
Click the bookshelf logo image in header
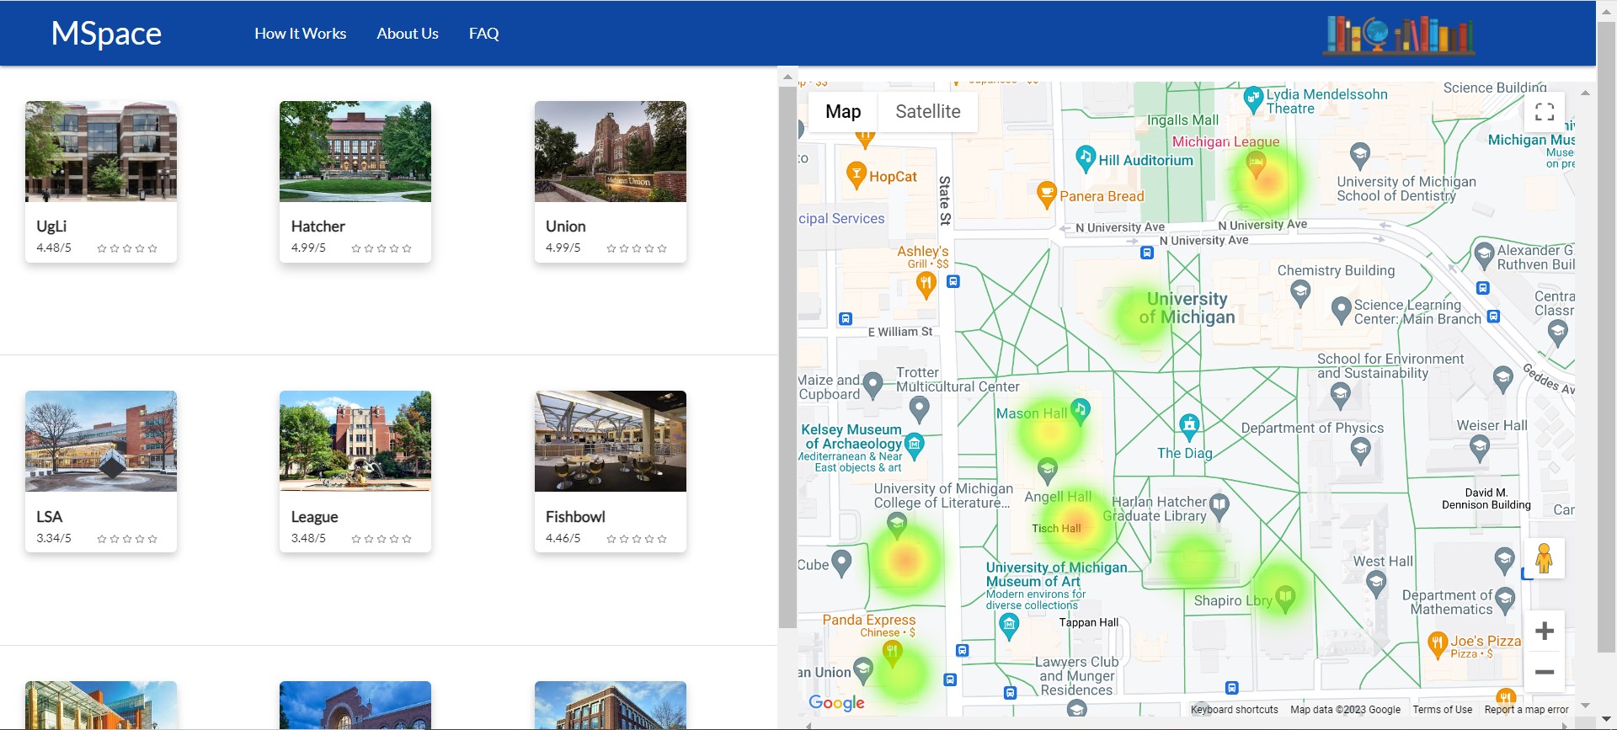coord(1399,35)
